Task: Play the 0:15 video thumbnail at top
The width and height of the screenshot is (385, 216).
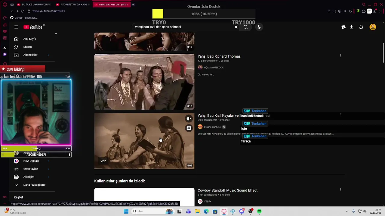Action: (144, 42)
